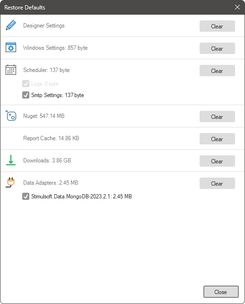This screenshot has width=245, height=304.
Task: Click the Nuget package icon
Action: pyautogui.click(x=11, y=116)
